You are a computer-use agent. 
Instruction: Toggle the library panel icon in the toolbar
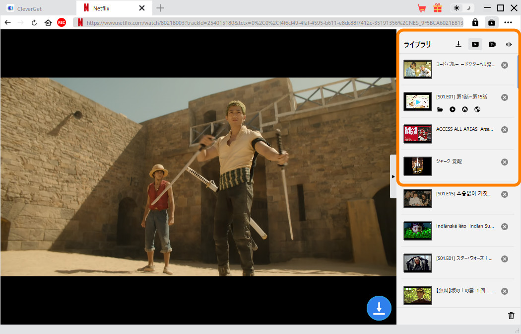pyautogui.click(x=492, y=23)
